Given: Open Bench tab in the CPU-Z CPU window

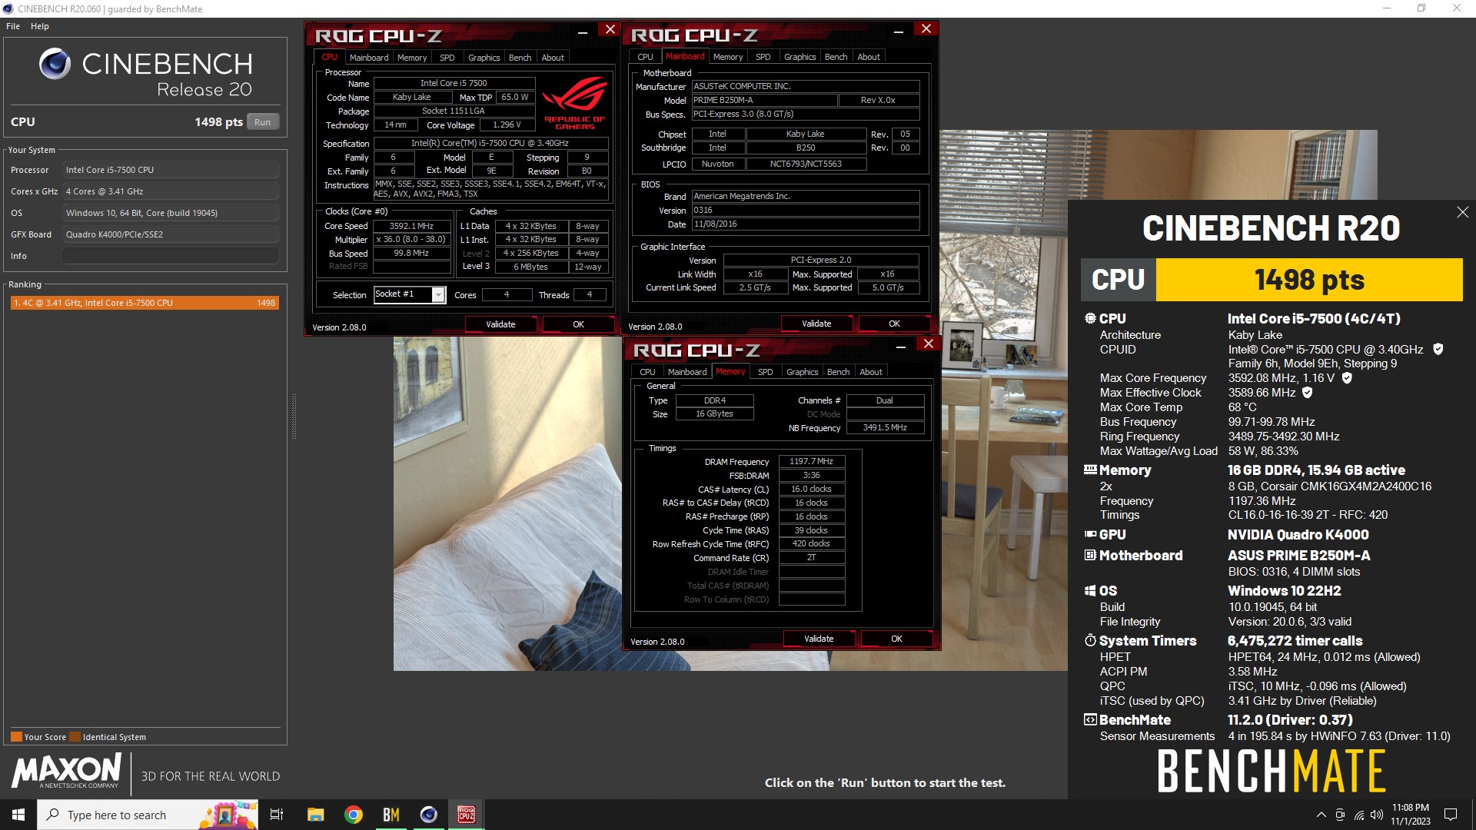Looking at the screenshot, I should (520, 58).
